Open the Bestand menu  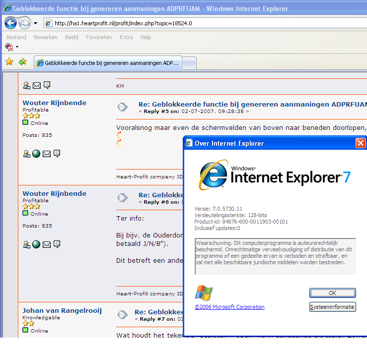(x=16, y=37)
